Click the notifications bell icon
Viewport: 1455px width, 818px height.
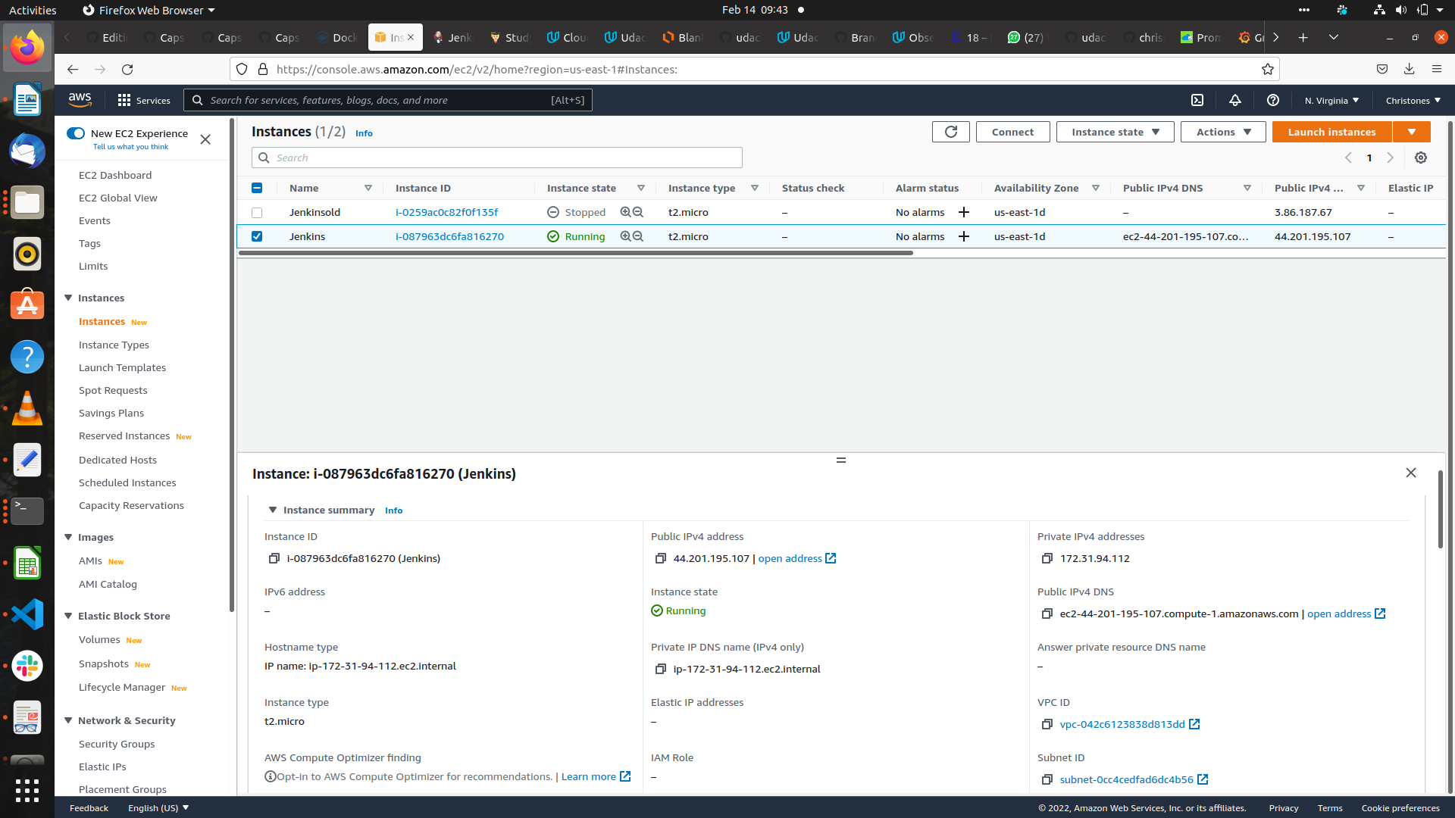[1234, 100]
